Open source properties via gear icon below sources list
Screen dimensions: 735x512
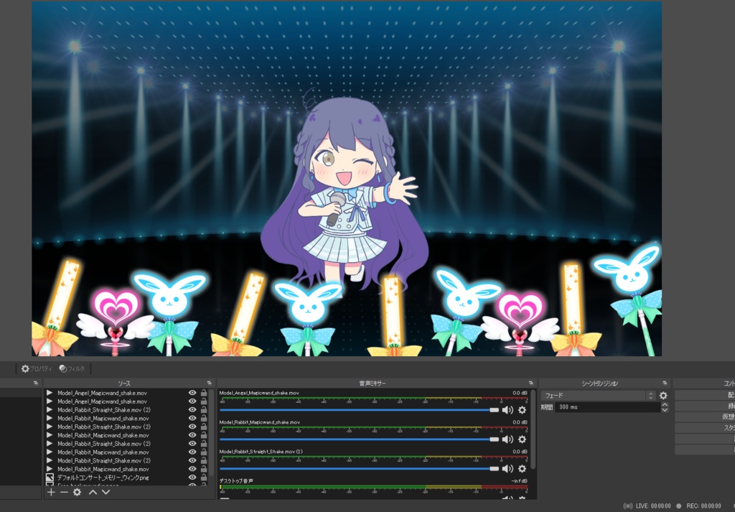pos(77,493)
